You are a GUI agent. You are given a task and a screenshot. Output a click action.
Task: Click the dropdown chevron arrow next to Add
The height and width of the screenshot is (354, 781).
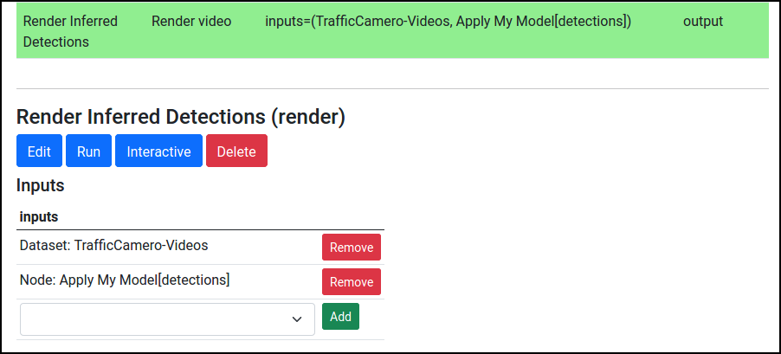297,319
